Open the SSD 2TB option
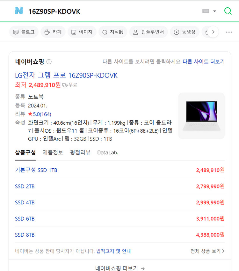239x271 pixels. [x=25, y=186]
